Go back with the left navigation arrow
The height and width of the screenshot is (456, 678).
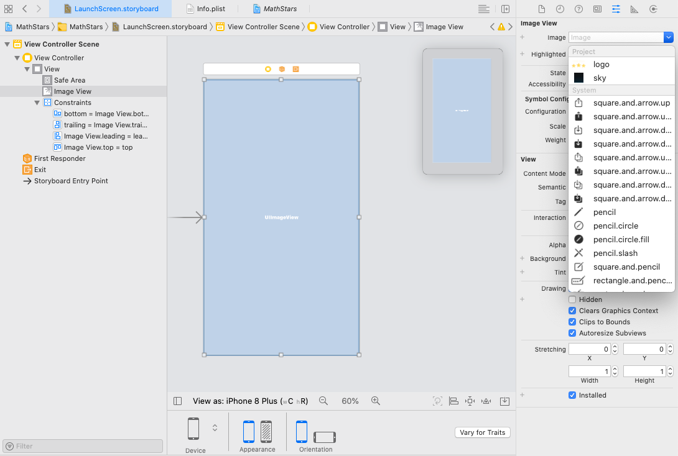(25, 9)
